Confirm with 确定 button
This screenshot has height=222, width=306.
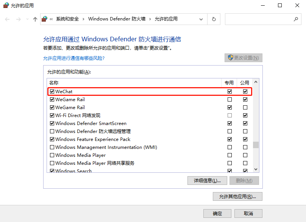click(217, 213)
